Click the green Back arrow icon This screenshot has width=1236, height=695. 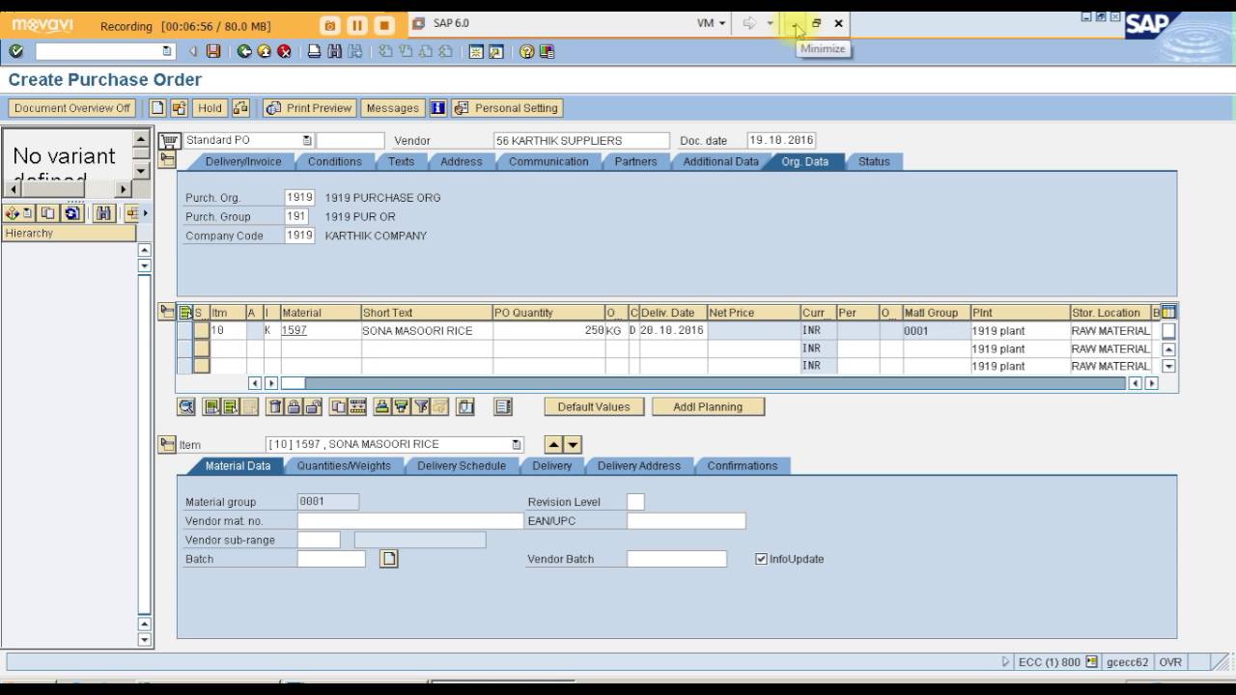pyautogui.click(x=244, y=51)
